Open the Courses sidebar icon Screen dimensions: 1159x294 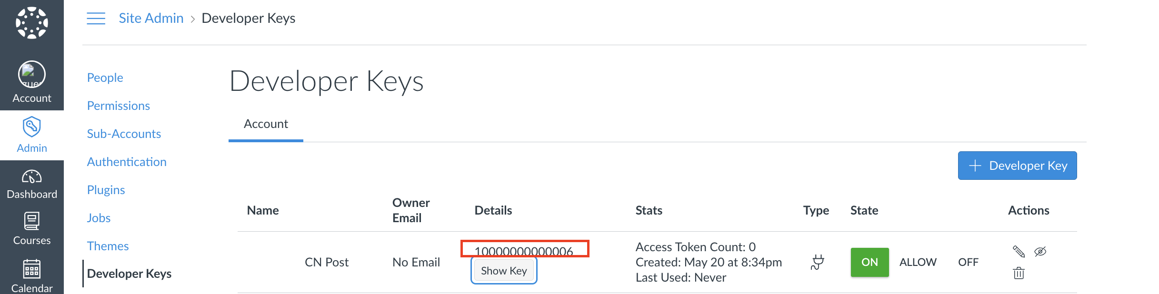click(x=31, y=222)
